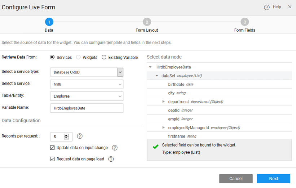This screenshot has height=188, width=296.
Task: Show help for Request data on page load
Action: [111, 159]
